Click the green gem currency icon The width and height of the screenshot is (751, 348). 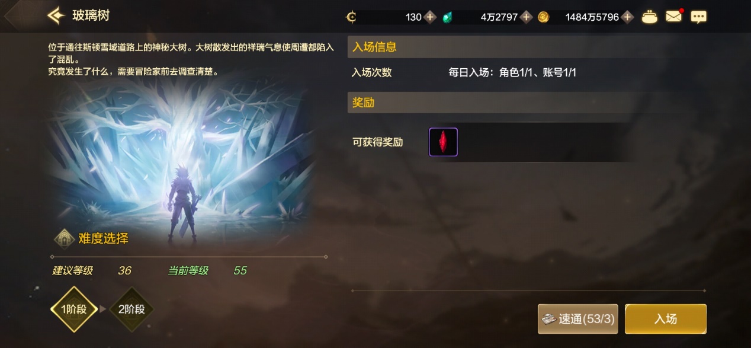pyautogui.click(x=448, y=18)
